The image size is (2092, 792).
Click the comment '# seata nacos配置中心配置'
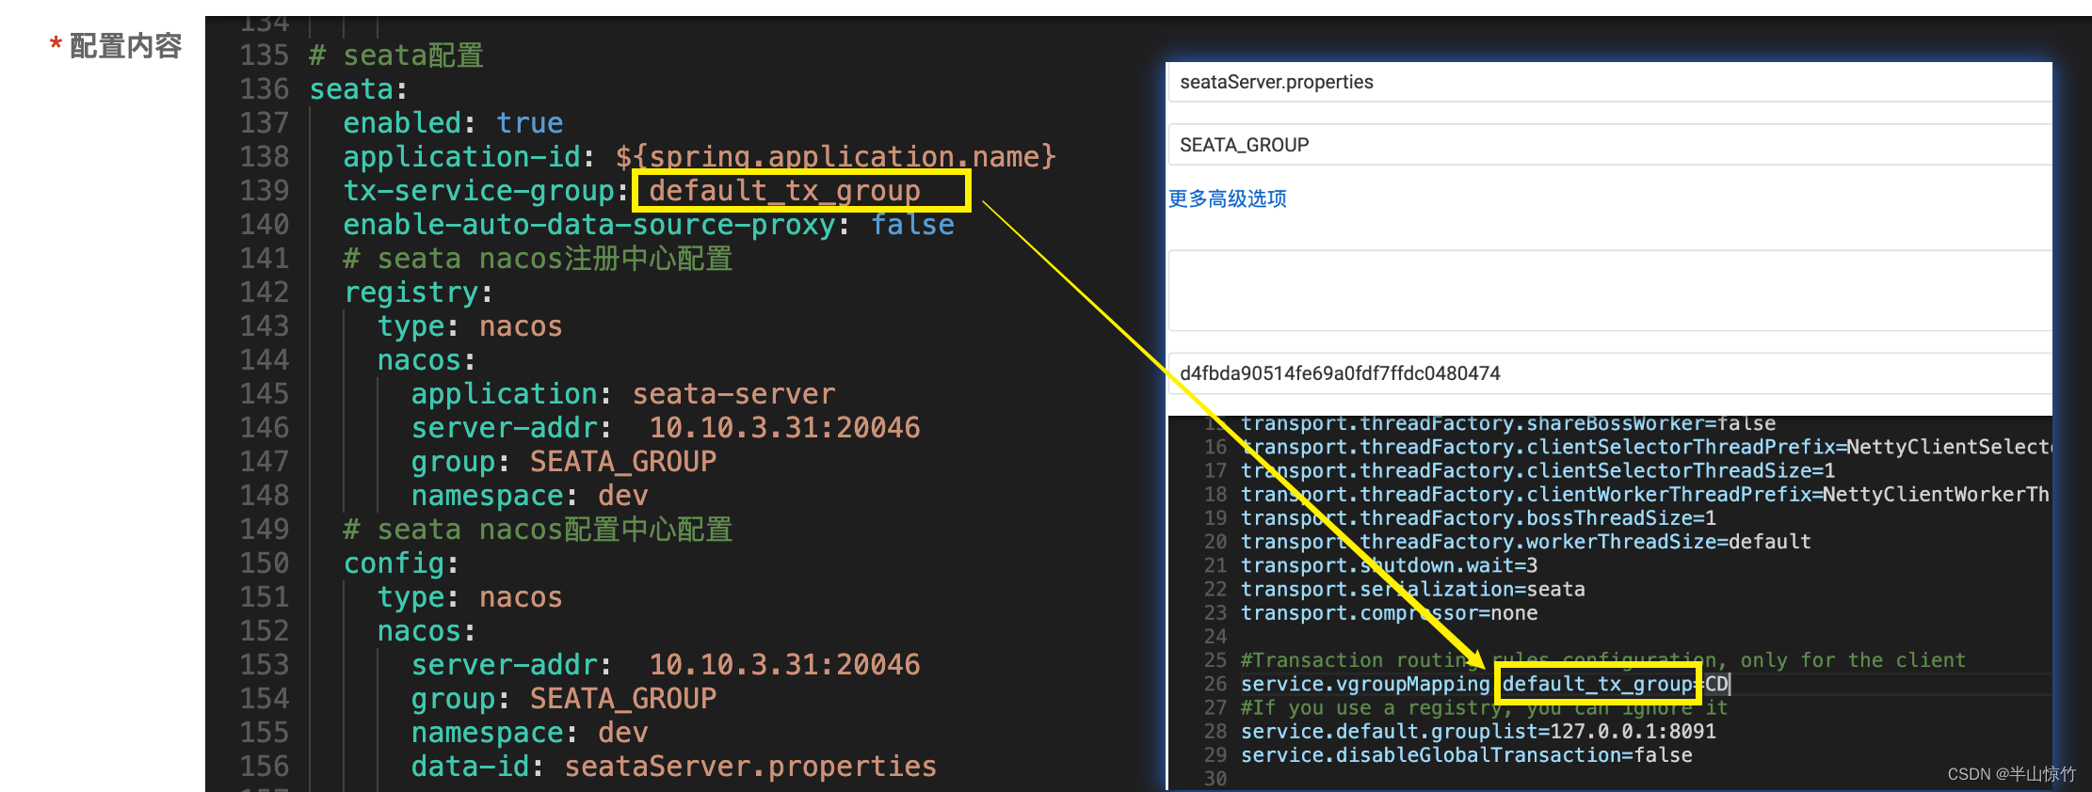(538, 530)
